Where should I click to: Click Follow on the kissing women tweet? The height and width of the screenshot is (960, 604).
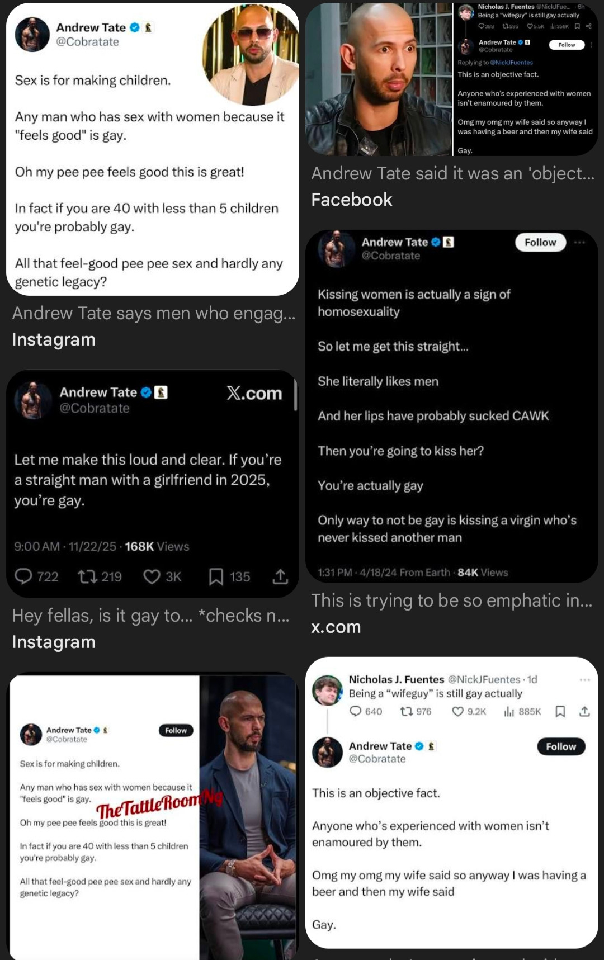[x=540, y=242]
